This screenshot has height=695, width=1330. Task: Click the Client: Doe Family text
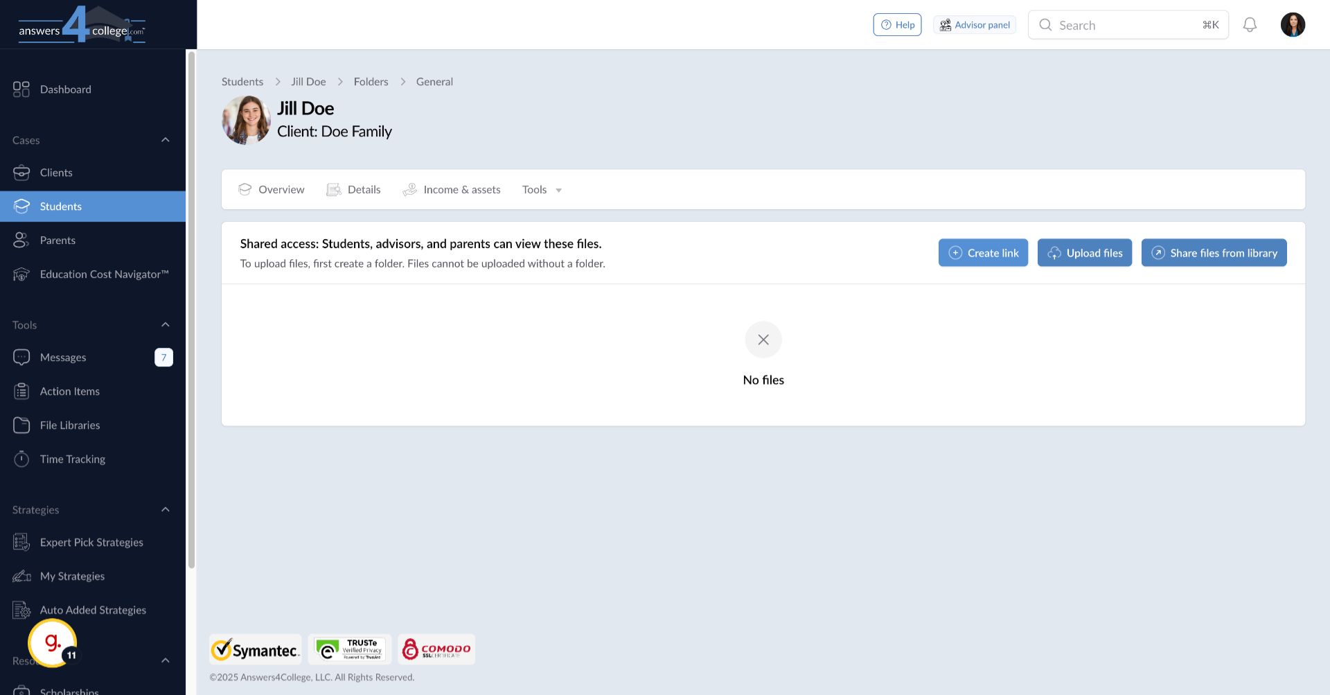335,132
